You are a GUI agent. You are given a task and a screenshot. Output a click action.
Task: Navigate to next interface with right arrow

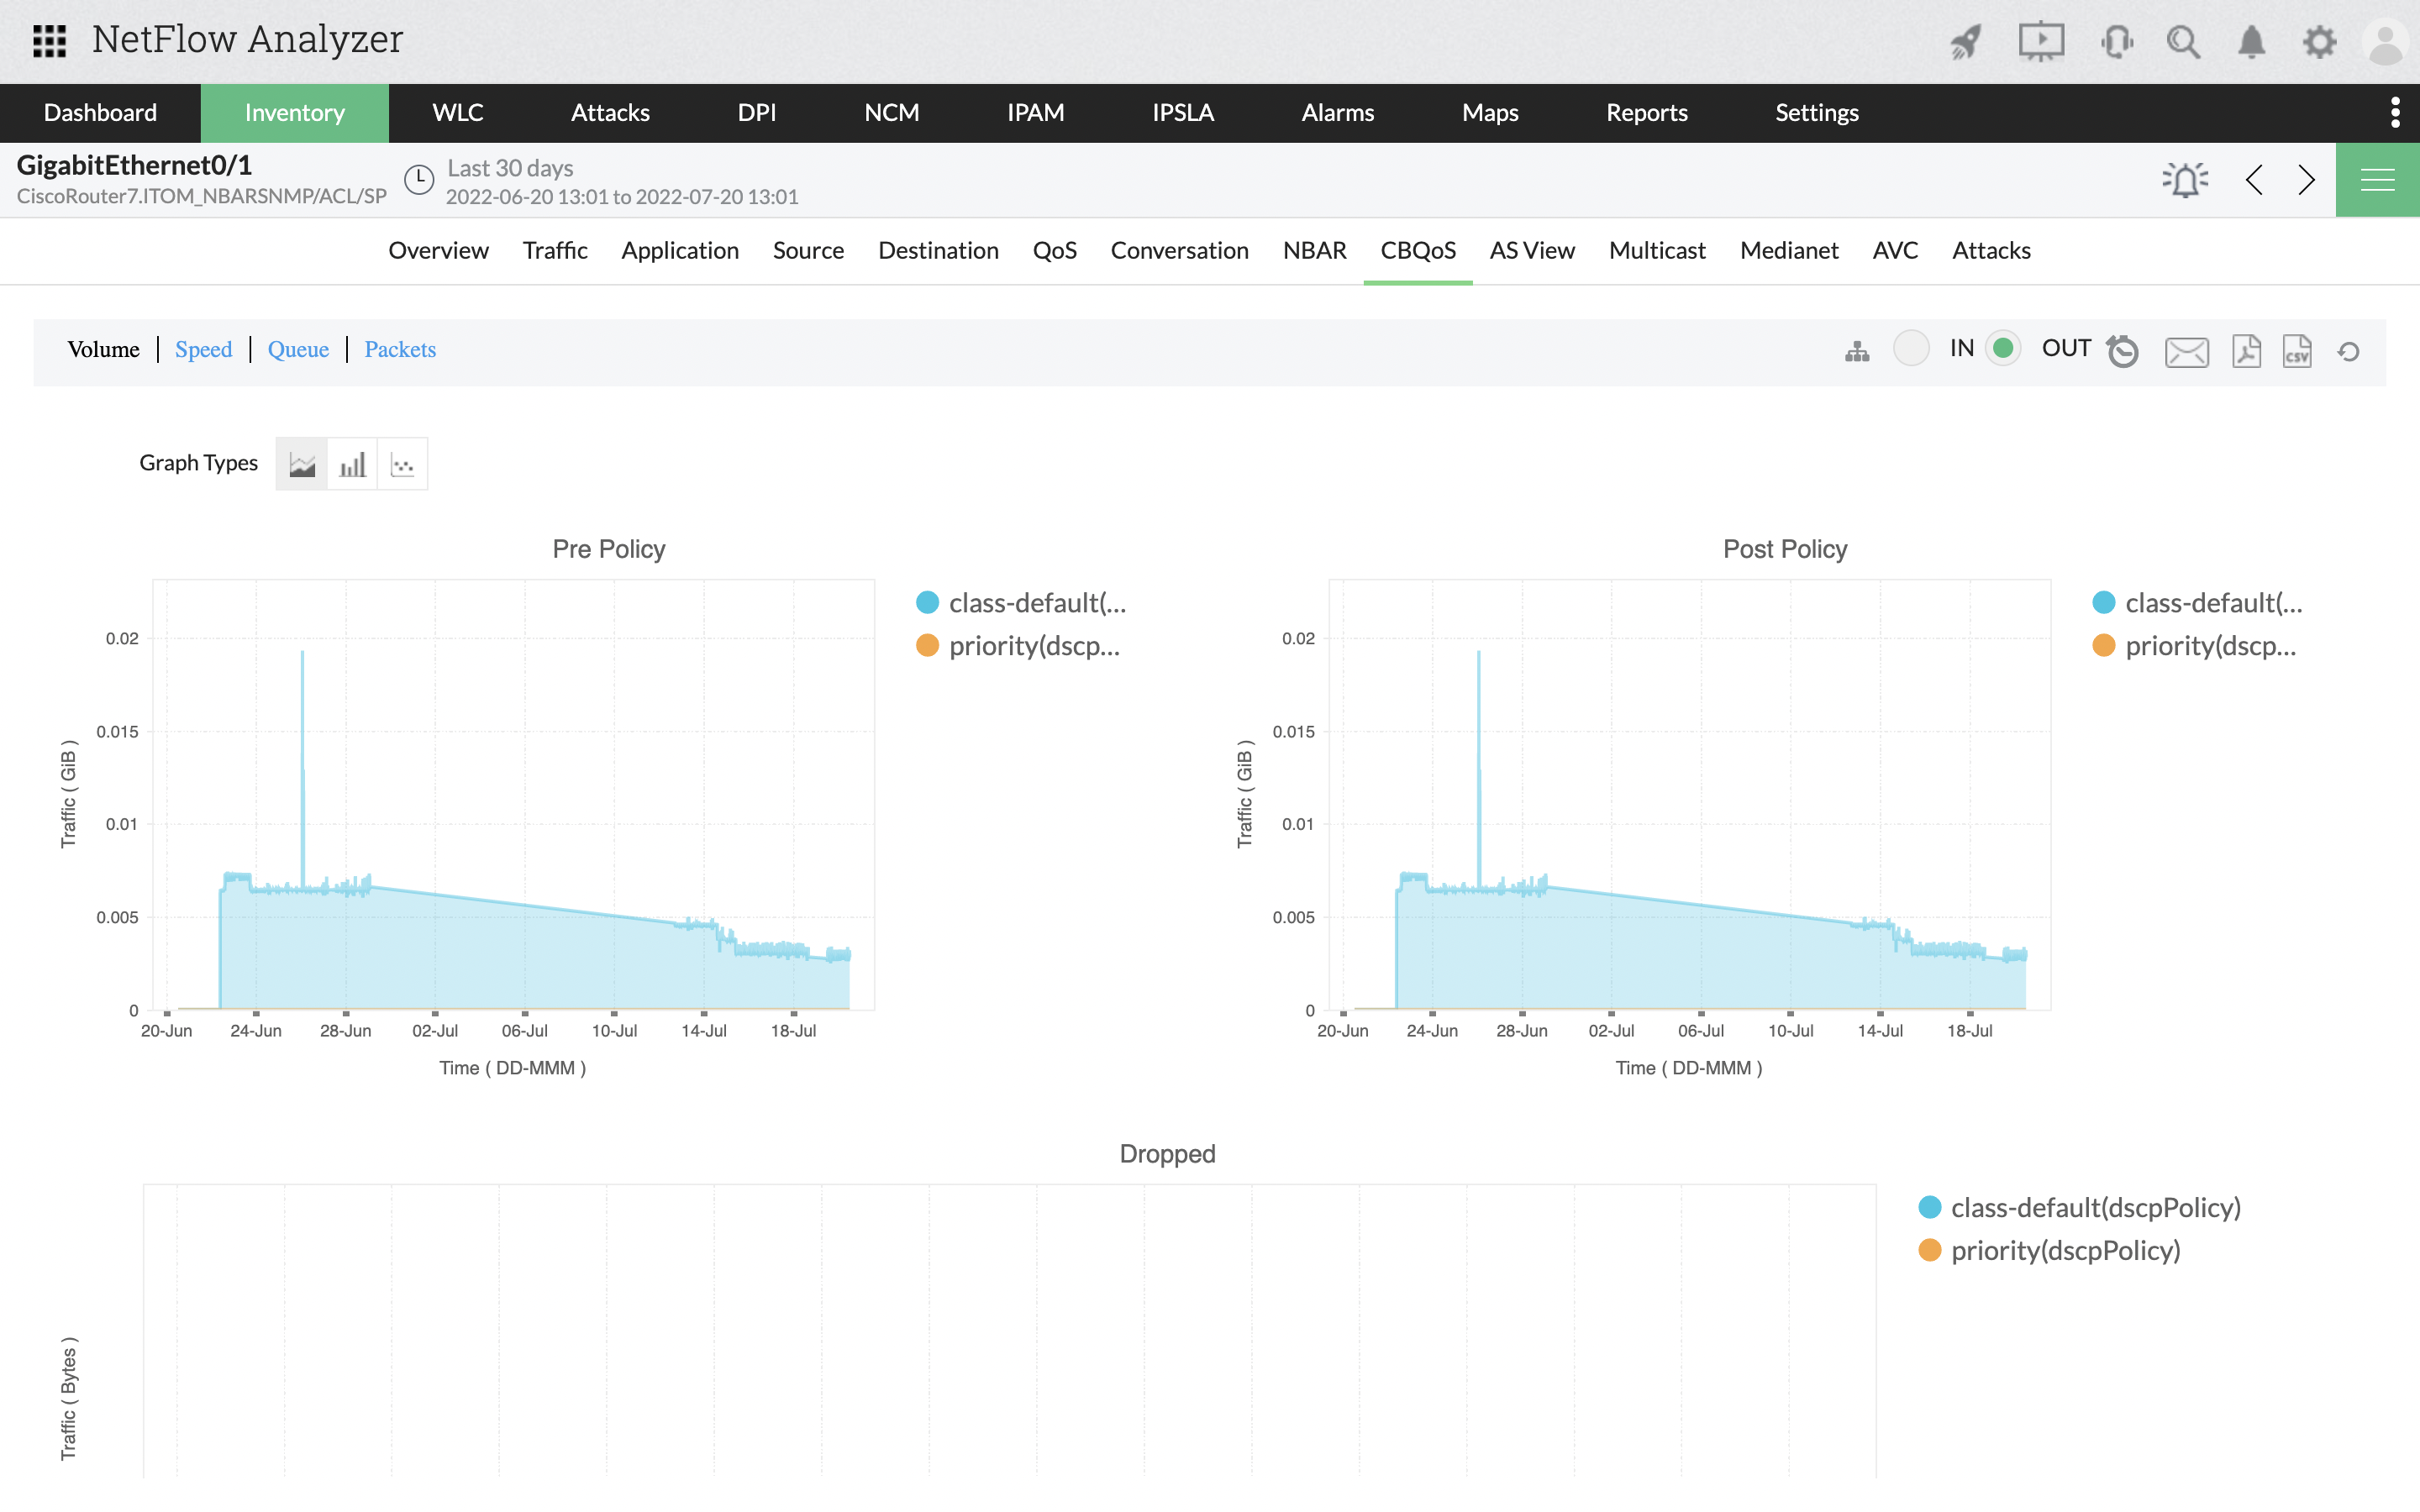click(2306, 179)
